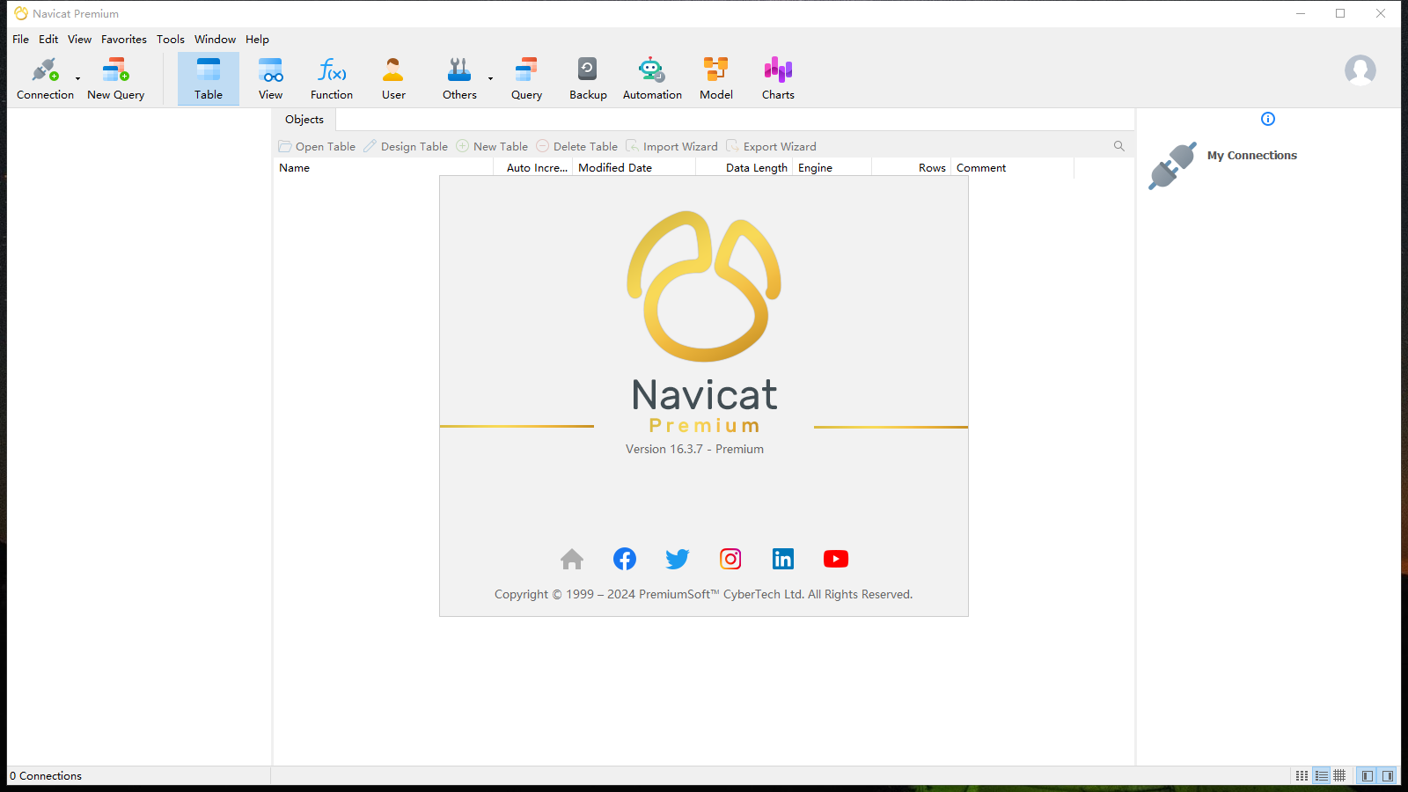1408x792 pixels.
Task: Sort by the Data Length column header
Action: (744, 168)
